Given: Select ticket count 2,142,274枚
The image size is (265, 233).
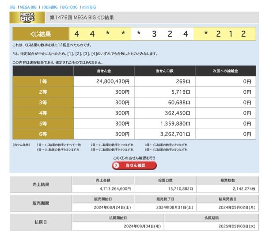Looking at the screenshot, I should [244, 189].
